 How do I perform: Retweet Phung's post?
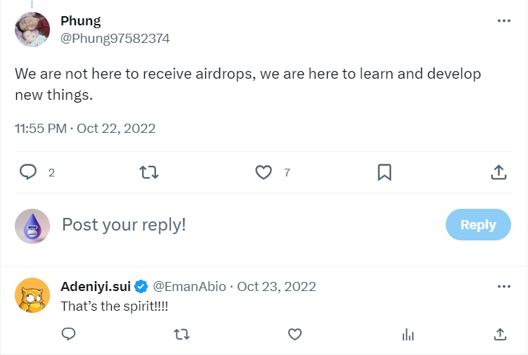pos(149,172)
